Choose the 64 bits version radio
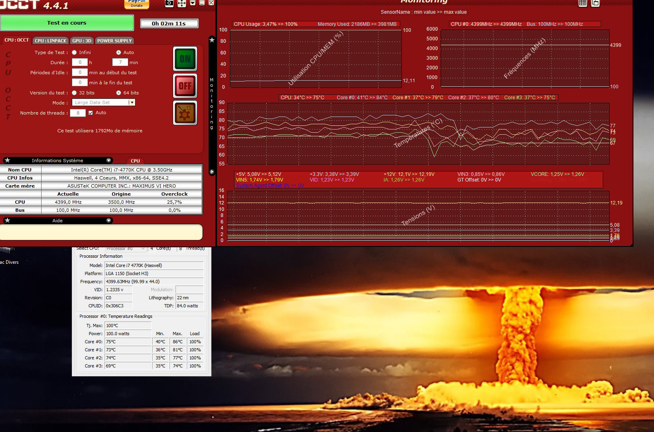This screenshot has height=432, width=654. 119,93
